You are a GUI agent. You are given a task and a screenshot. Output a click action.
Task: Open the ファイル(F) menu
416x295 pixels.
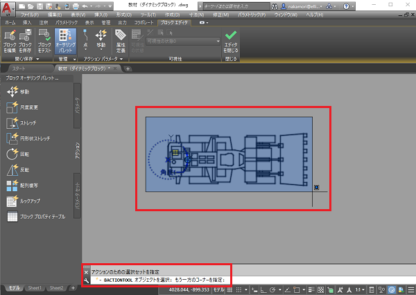click(x=30, y=15)
